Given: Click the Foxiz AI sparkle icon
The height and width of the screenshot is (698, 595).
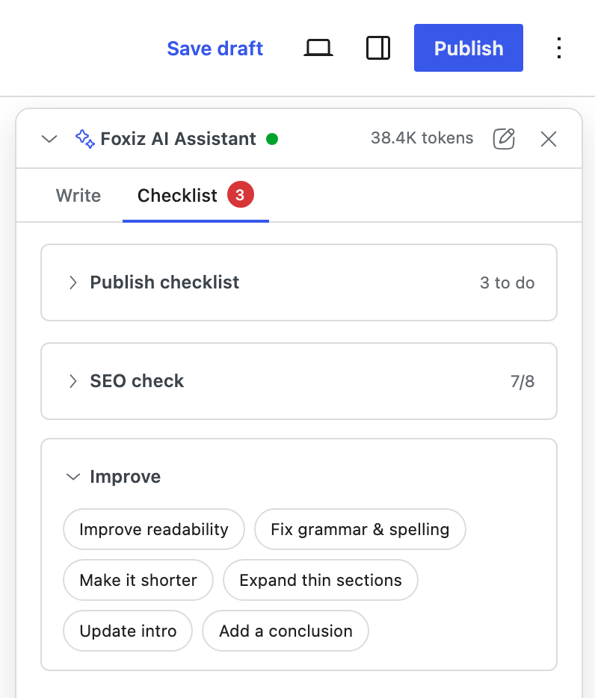Looking at the screenshot, I should click(x=84, y=139).
